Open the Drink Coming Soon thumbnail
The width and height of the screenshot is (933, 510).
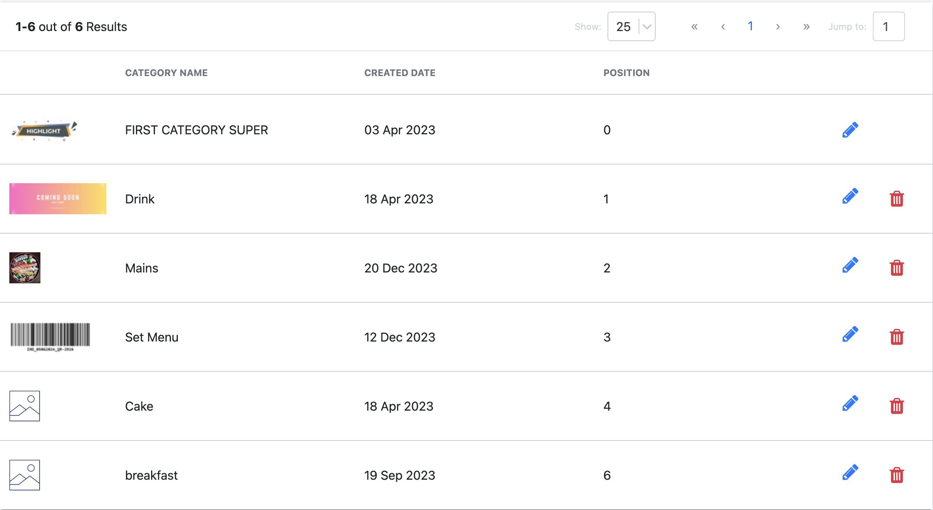point(58,199)
